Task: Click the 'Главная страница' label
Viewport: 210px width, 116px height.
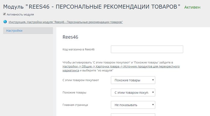Action: (75, 105)
